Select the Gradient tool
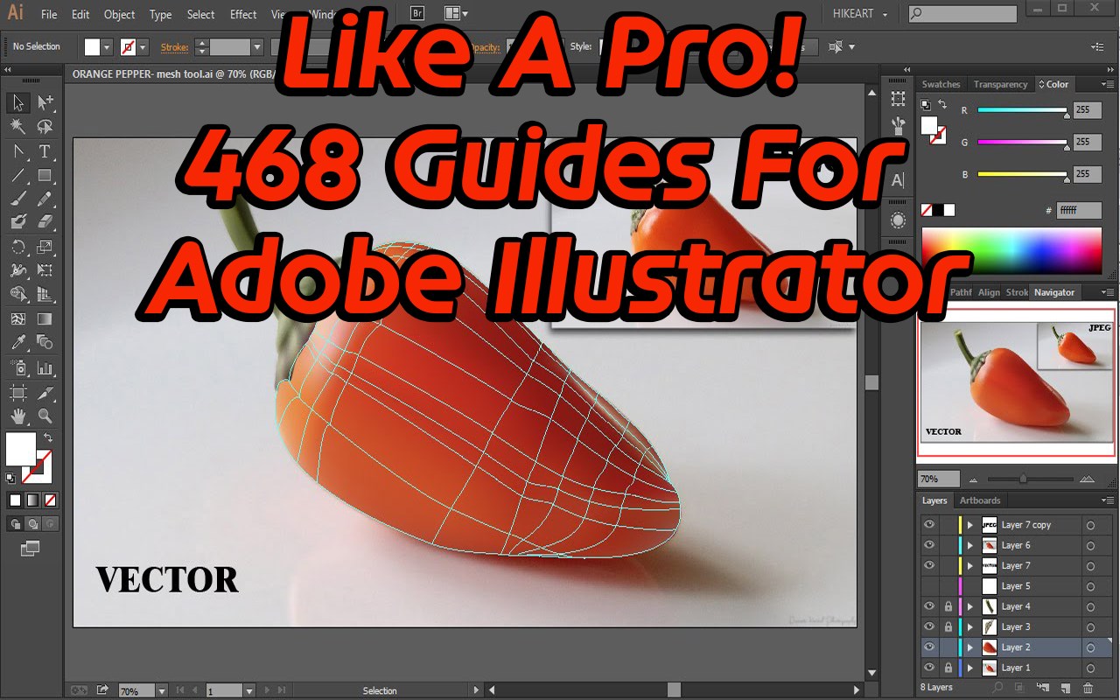Screen dimensions: 1120x700 45,318
